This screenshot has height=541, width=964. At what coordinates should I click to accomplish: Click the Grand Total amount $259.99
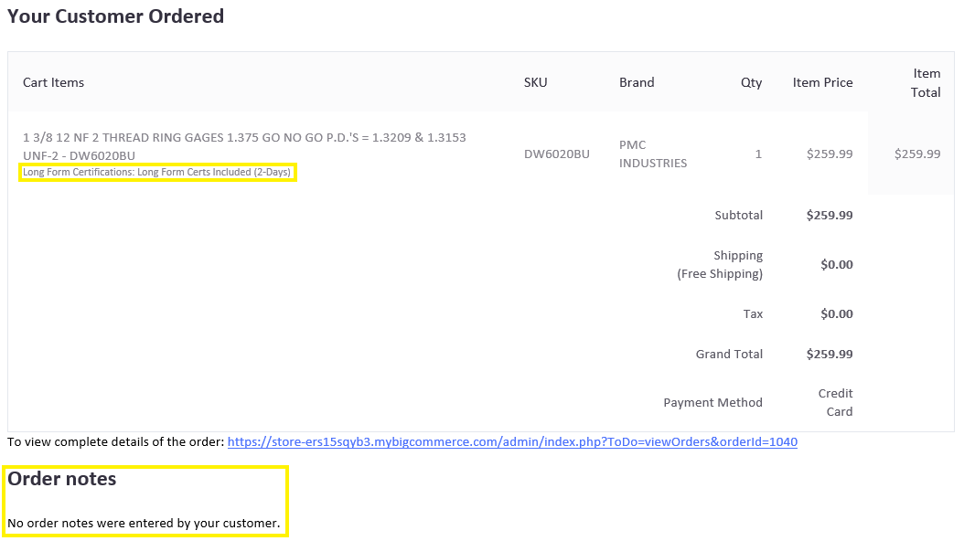pos(830,354)
